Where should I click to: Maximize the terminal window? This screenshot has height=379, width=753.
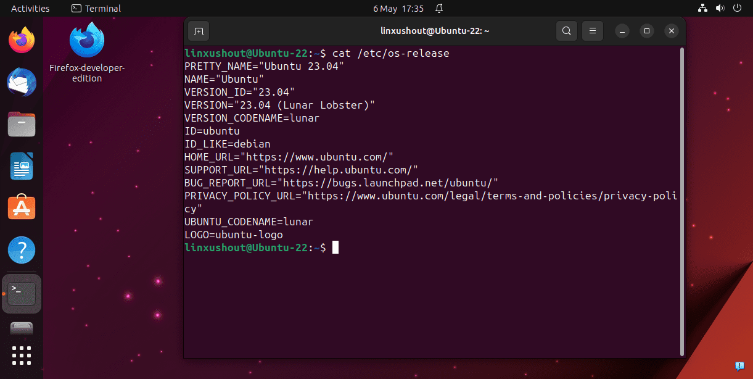click(x=646, y=31)
